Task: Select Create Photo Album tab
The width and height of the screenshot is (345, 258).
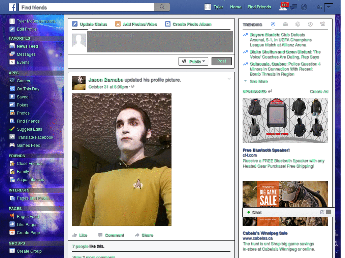Action: [192, 24]
